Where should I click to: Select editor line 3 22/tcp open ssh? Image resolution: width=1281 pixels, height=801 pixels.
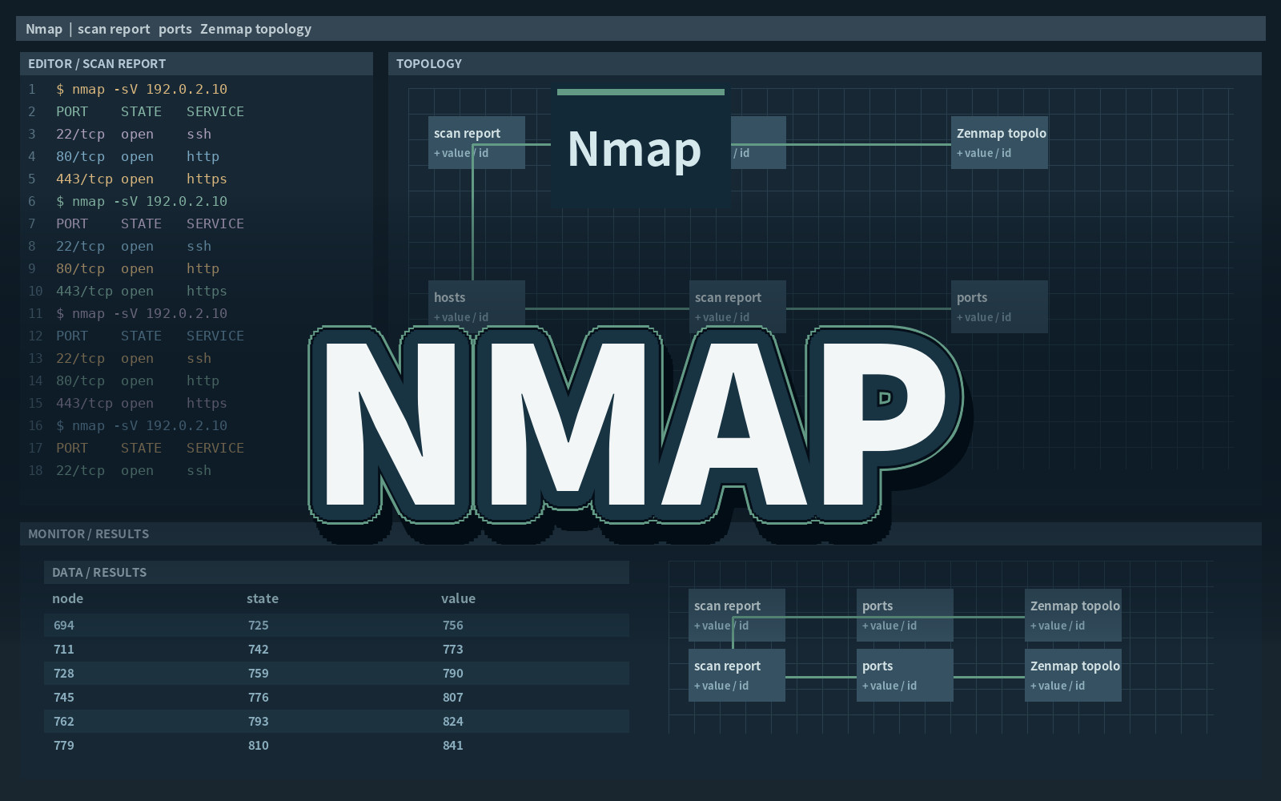[x=134, y=134]
